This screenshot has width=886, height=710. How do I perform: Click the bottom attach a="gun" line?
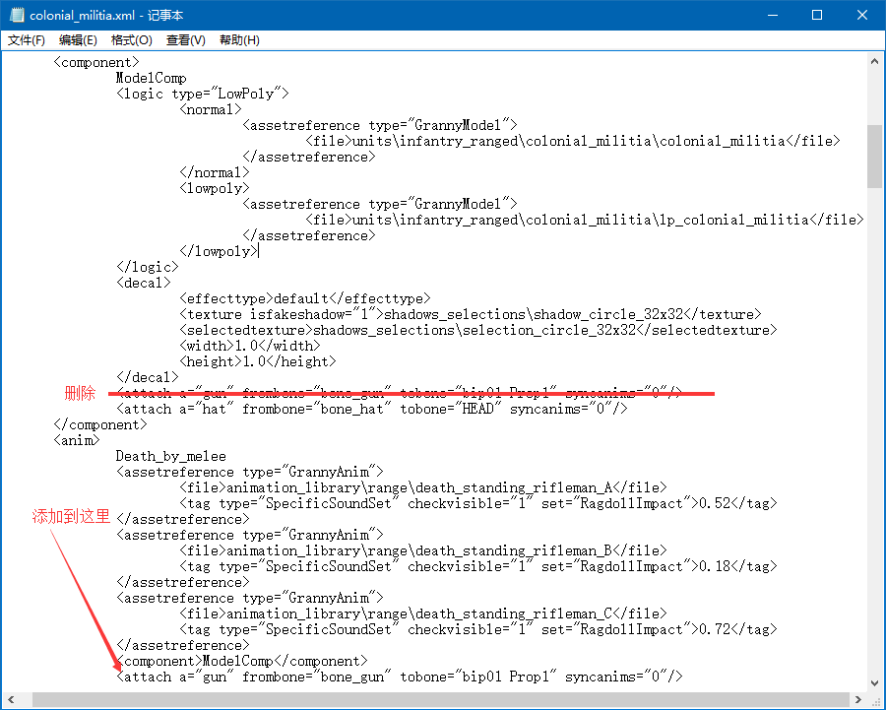[x=400, y=678]
